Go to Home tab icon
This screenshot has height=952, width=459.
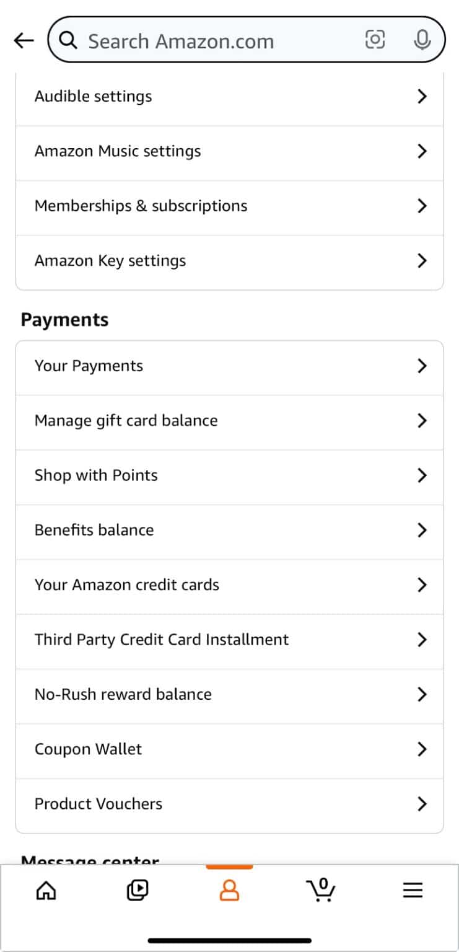point(46,891)
